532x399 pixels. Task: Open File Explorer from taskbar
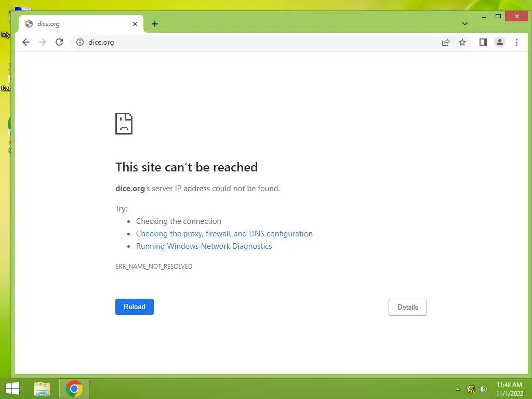[x=42, y=389]
